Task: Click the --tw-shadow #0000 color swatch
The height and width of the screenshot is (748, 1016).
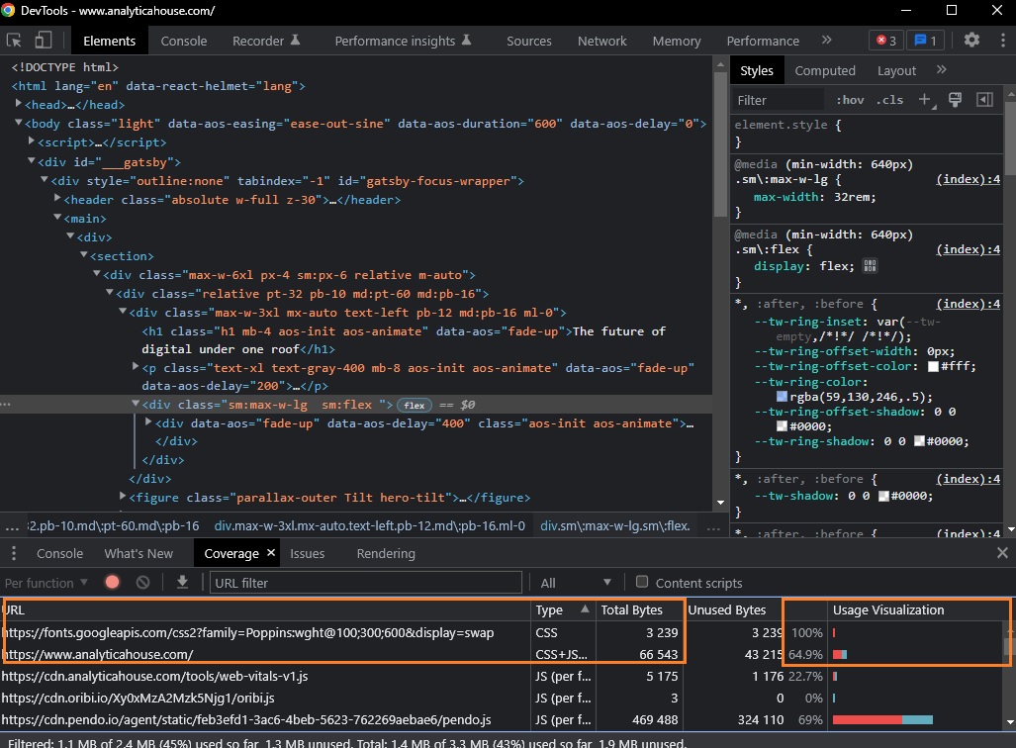Action: click(x=883, y=496)
